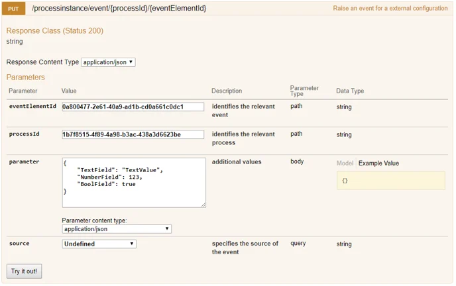Viewport: 456px width, 286px height.
Task: Click the 'Parameters' section heading
Action: (25, 77)
